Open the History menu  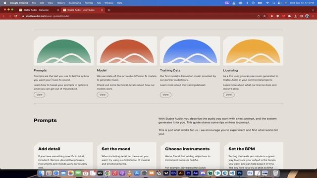click(x=60, y=3)
